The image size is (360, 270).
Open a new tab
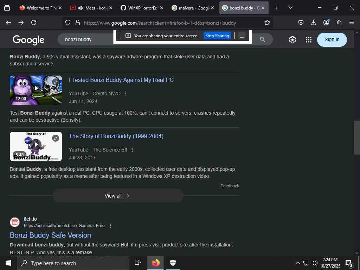coord(276,8)
